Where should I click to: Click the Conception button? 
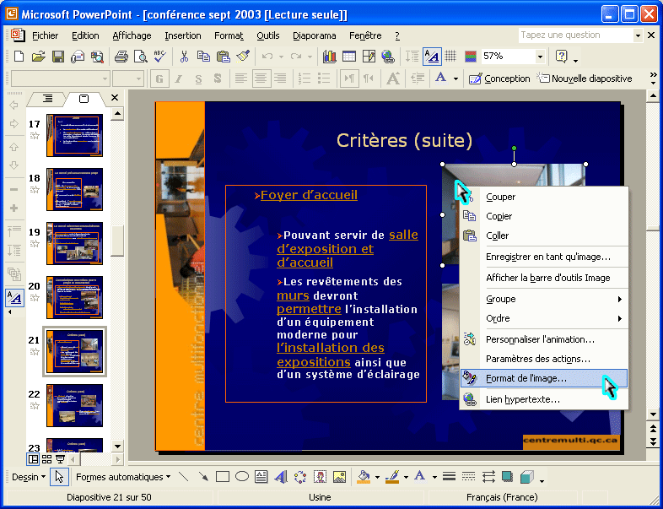[499, 79]
